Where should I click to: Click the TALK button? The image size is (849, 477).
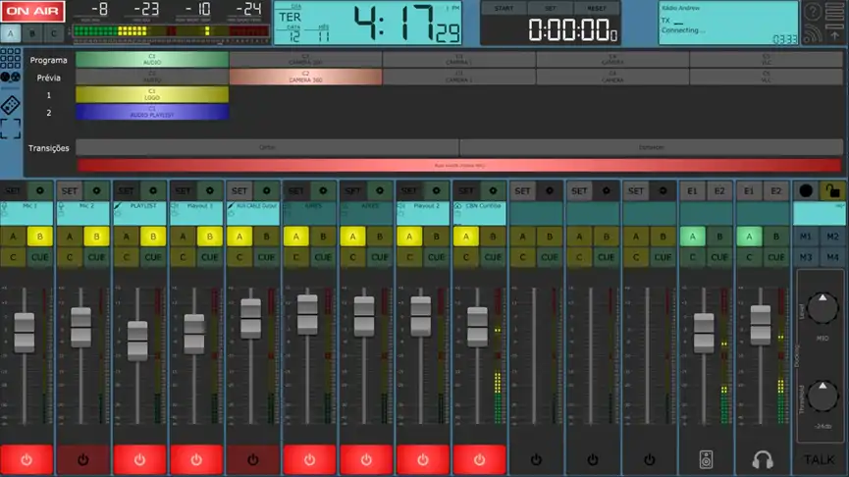[x=820, y=459]
